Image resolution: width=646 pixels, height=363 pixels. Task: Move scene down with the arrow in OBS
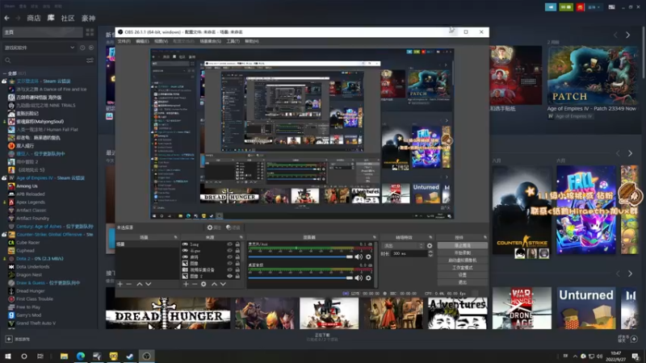(149, 284)
